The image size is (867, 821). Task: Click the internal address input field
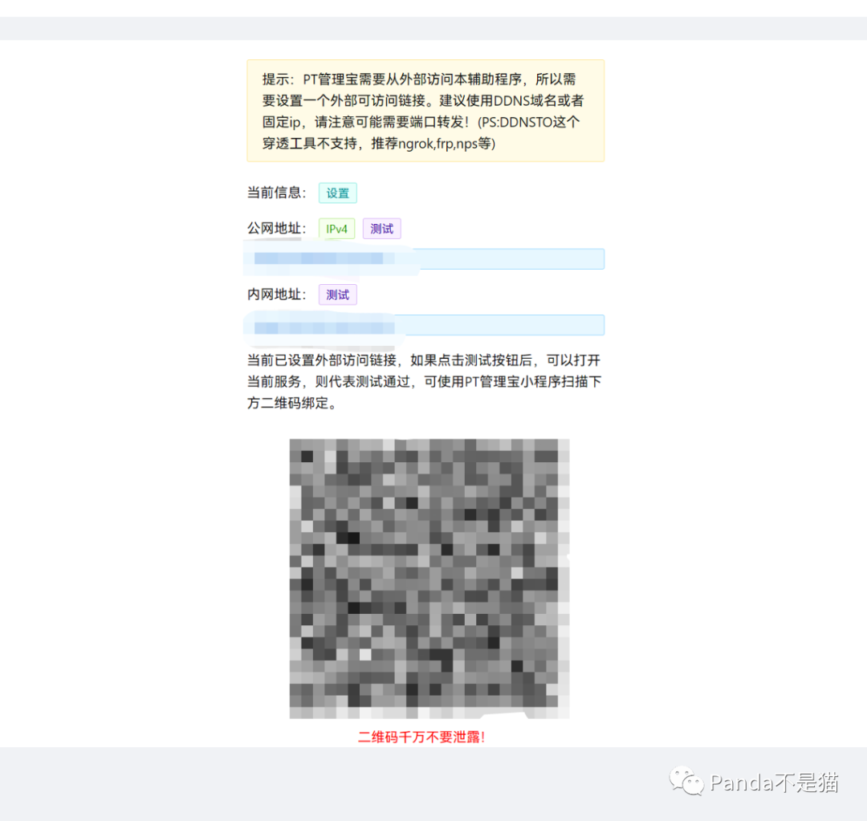tap(425, 325)
